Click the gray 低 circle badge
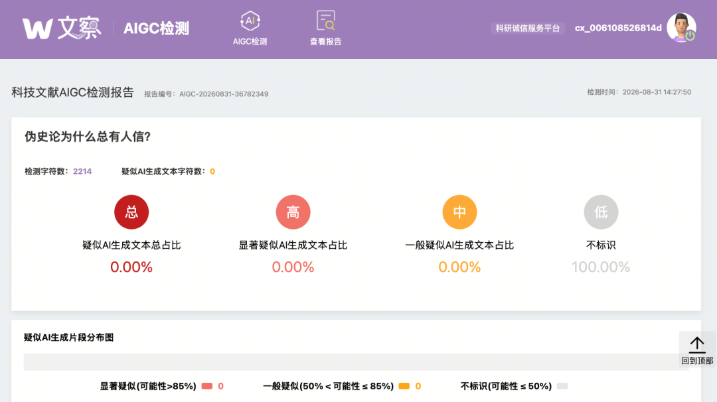 coord(601,212)
